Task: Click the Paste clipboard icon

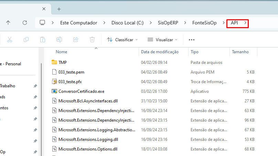Action: pos(42,40)
